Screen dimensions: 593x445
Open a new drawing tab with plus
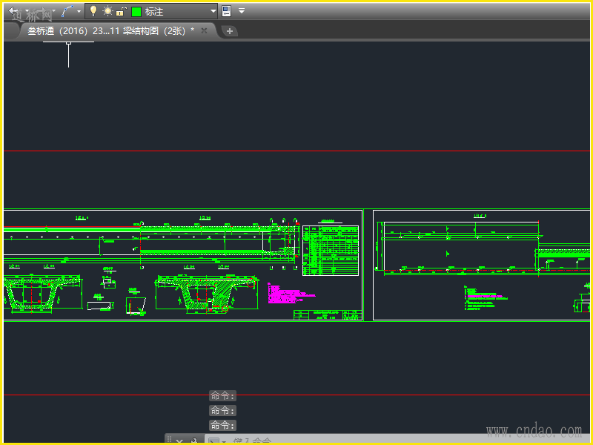230,31
